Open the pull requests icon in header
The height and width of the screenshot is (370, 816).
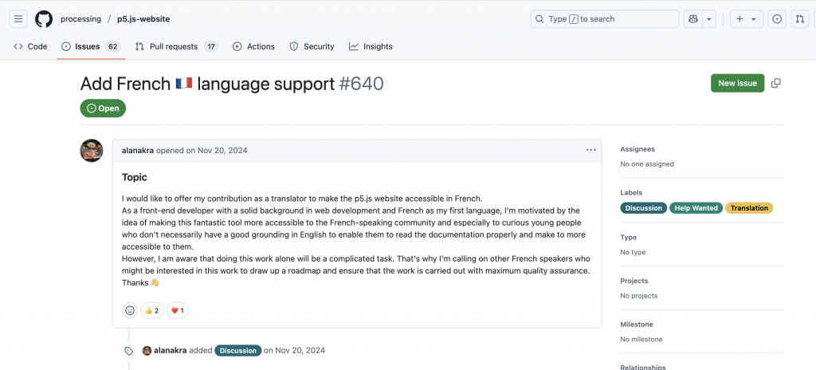(800, 19)
